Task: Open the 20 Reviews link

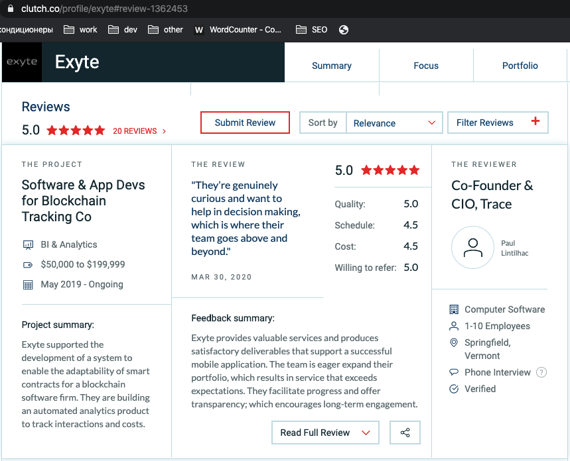Action: point(139,131)
